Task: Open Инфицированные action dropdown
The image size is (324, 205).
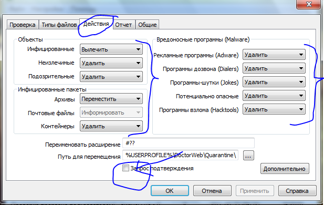Action: 111,49
